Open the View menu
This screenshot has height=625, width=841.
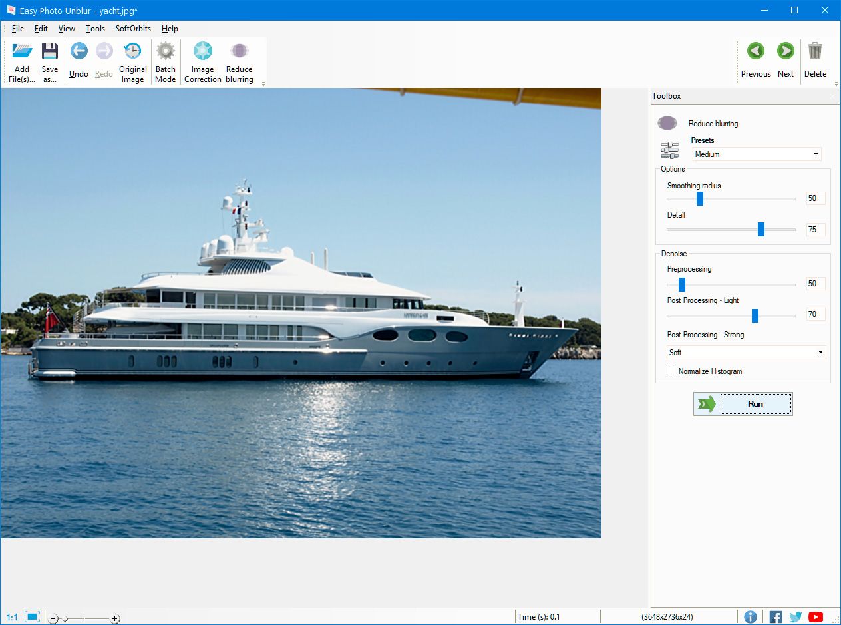coord(67,29)
